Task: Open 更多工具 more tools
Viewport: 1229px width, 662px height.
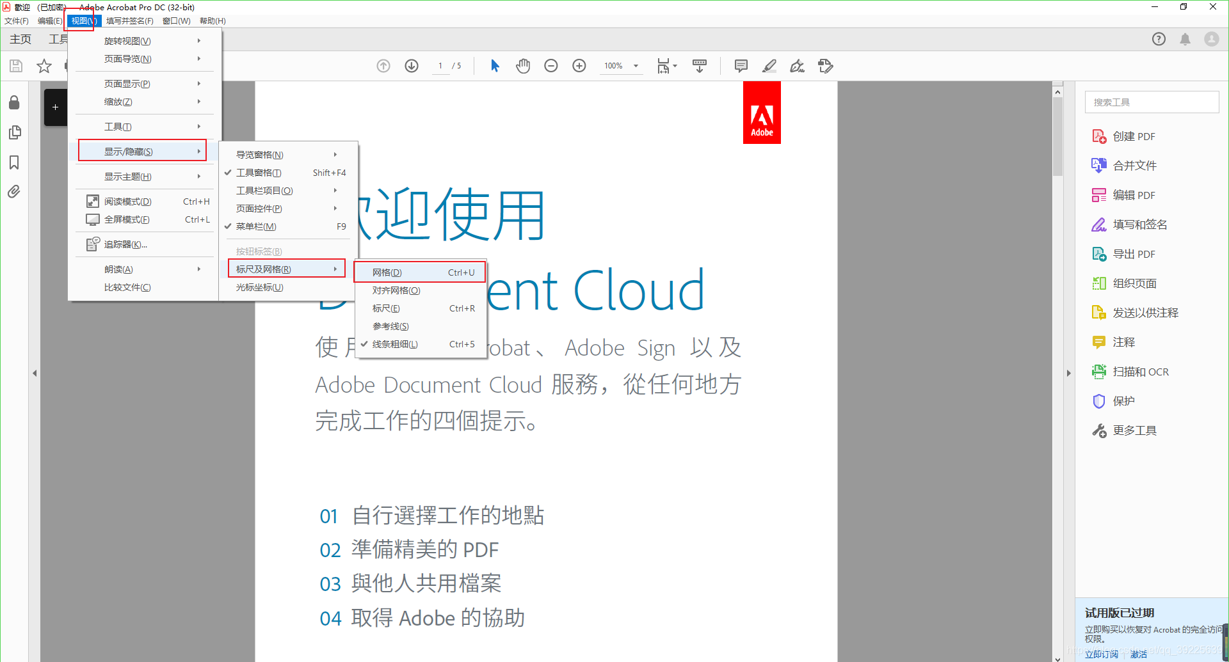Action: pyautogui.click(x=1124, y=430)
